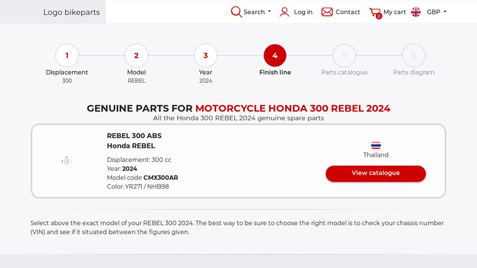This screenshot has width=477, height=268.
Task: Click the Thailand flag icon
Action: pyautogui.click(x=376, y=145)
